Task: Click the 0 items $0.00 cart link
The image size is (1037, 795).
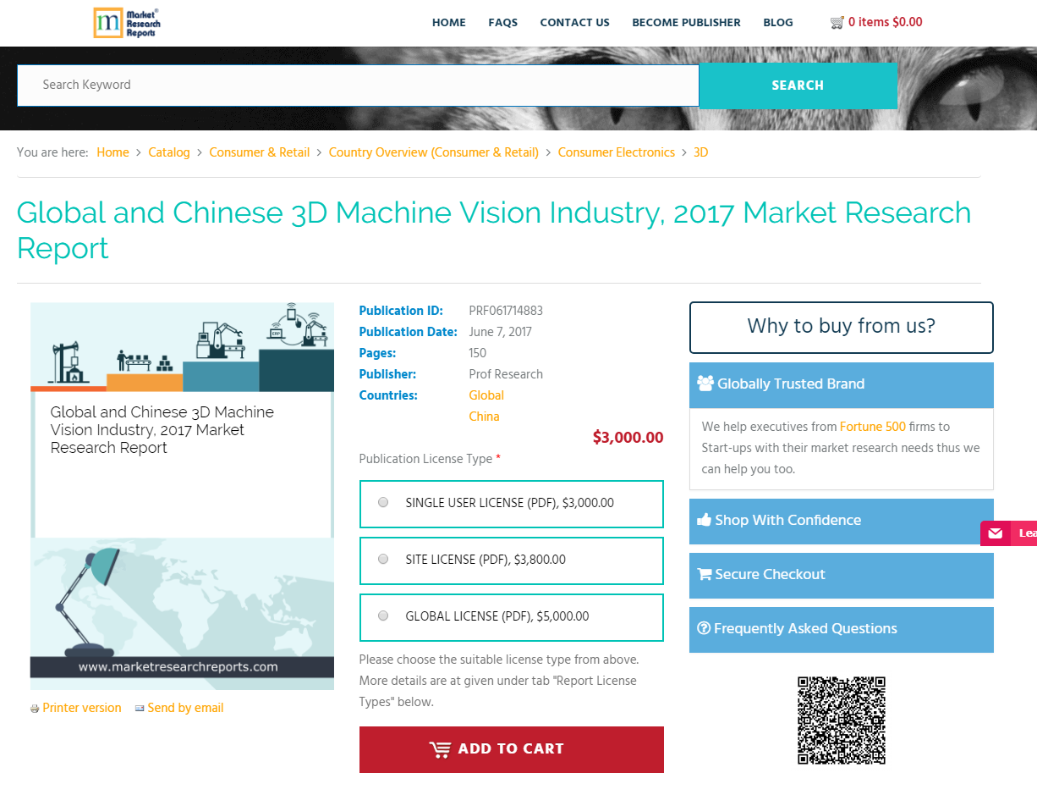Action: (x=886, y=22)
